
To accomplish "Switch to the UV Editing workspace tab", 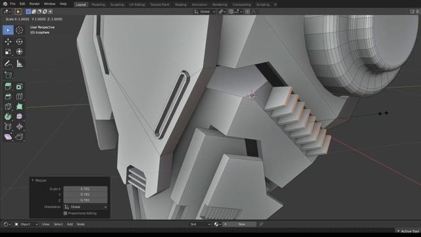I will 137,5.
